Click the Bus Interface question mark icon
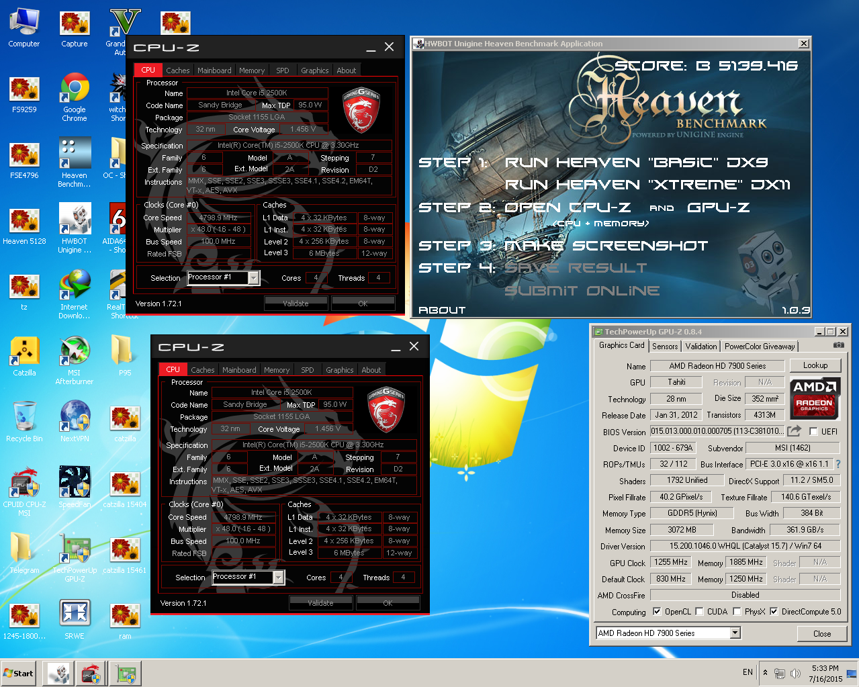Image resolution: width=859 pixels, height=687 pixels. pos(838,464)
